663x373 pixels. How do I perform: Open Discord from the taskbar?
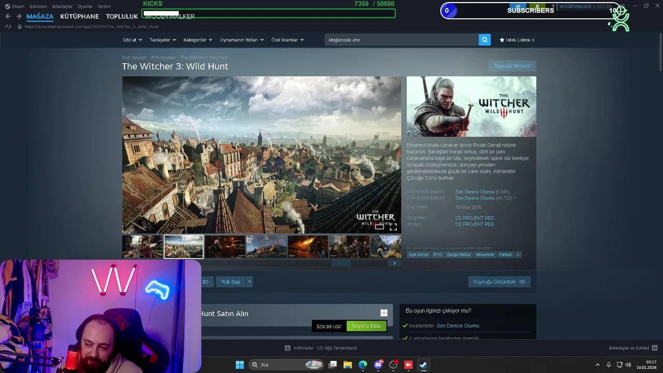point(378,365)
